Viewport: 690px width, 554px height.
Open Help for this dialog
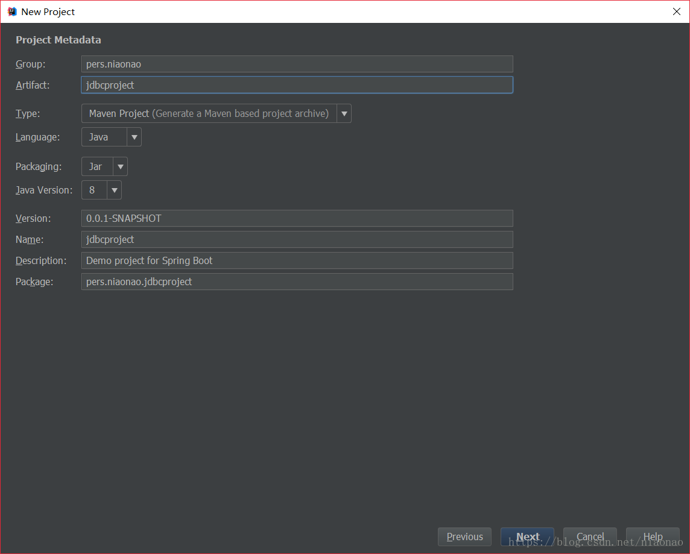653,537
